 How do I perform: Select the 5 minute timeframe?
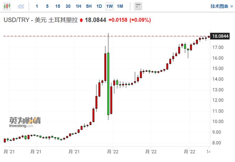click(x=47, y=6)
